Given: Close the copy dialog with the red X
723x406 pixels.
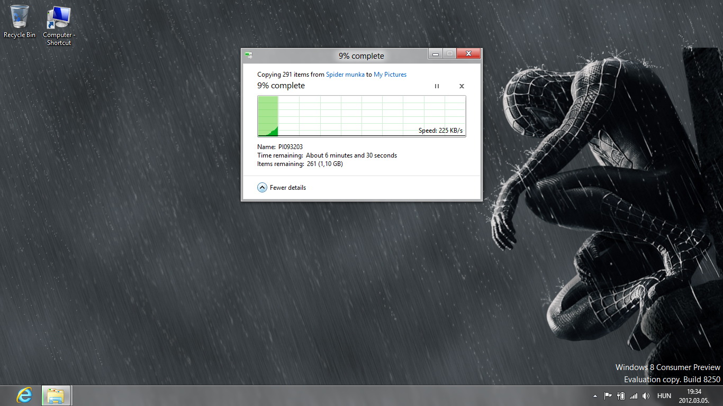Looking at the screenshot, I should click(x=468, y=53).
